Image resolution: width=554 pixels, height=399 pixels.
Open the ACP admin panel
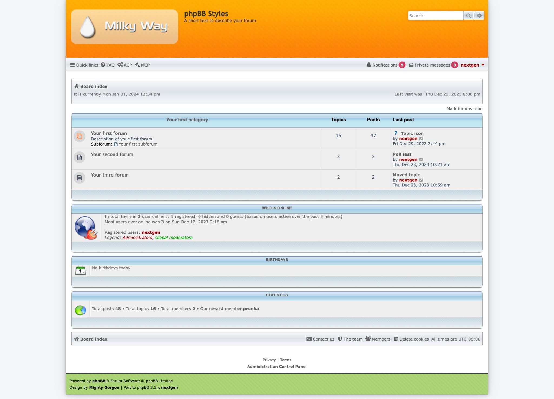pos(125,65)
